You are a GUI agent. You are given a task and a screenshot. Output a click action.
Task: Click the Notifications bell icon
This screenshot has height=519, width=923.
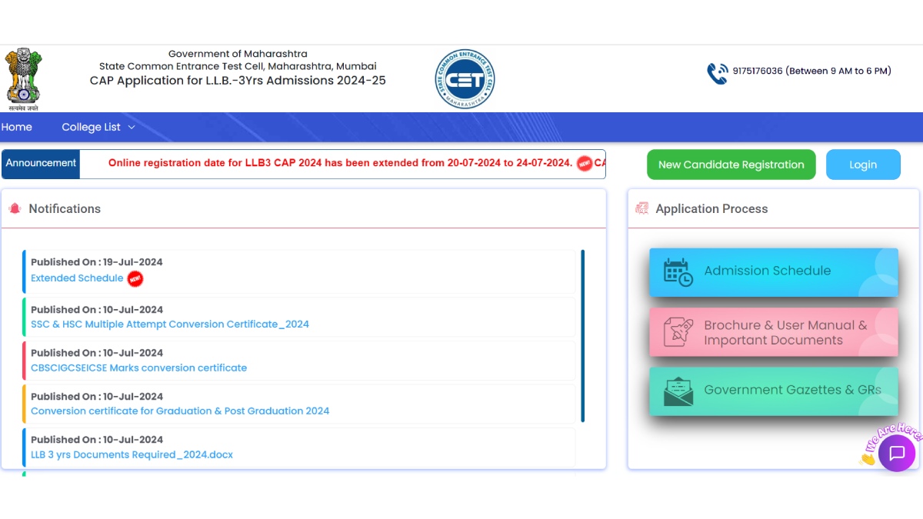pyautogui.click(x=15, y=208)
